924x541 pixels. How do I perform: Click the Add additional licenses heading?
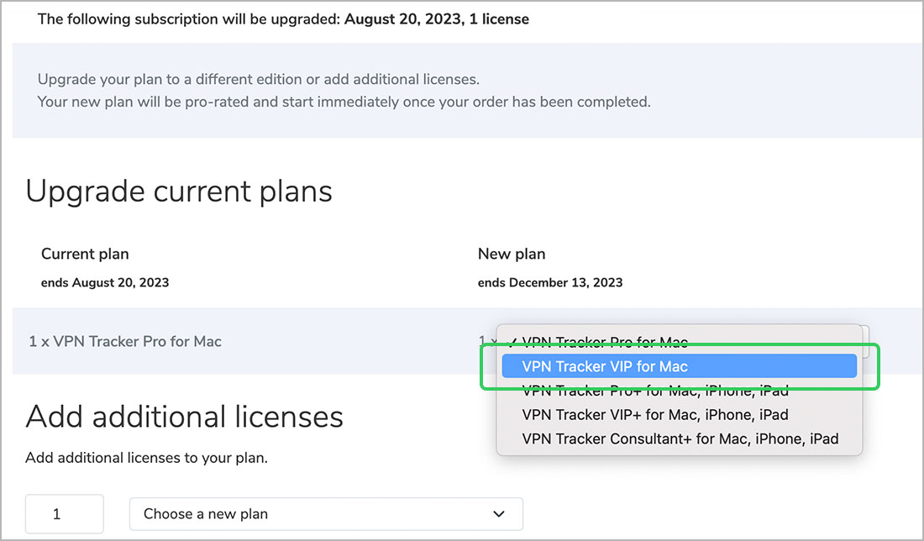point(185,417)
